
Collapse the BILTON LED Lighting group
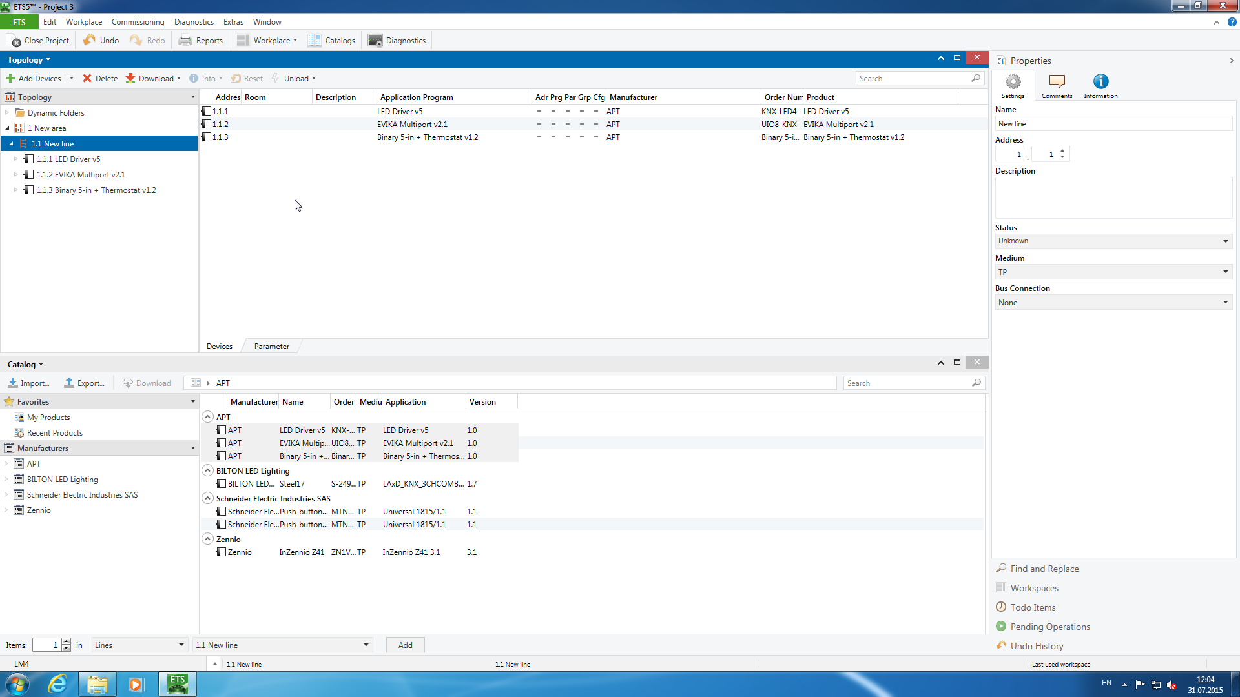207,470
